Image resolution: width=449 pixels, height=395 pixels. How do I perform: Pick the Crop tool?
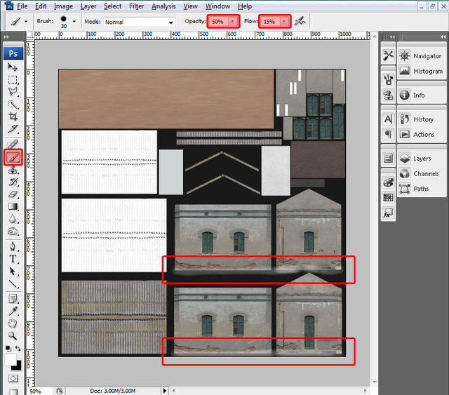[13, 116]
